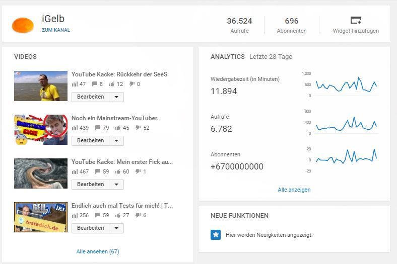Open thumbnail of Endlich auch mal Tests video
397x264 pixels.
41,217
